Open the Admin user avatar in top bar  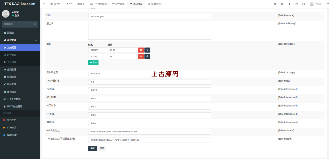pos(312,4)
